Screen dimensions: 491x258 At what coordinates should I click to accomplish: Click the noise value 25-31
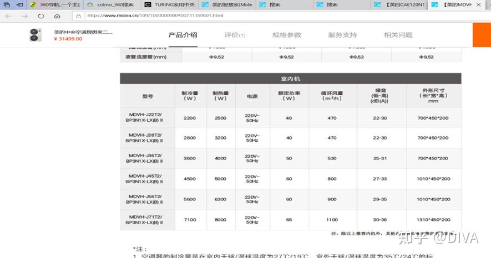tap(380, 158)
